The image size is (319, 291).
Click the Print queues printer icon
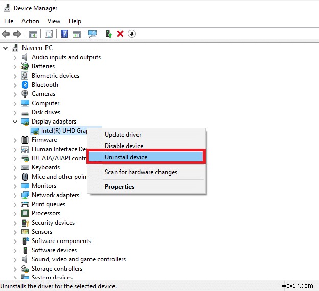click(x=25, y=204)
